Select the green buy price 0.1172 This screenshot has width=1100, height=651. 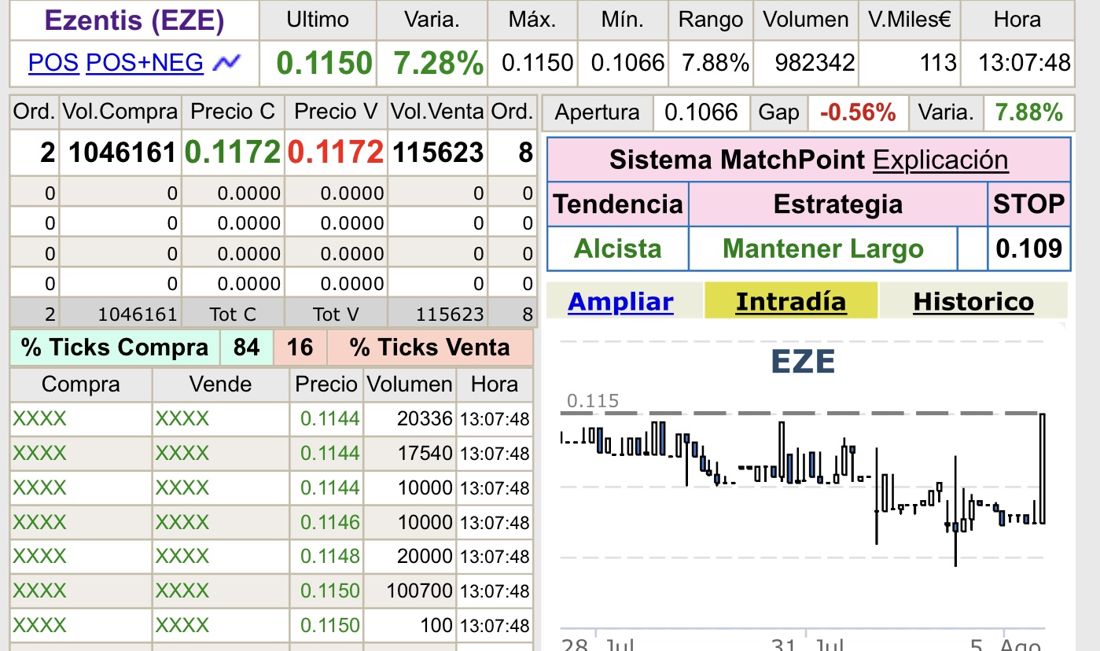point(232,153)
